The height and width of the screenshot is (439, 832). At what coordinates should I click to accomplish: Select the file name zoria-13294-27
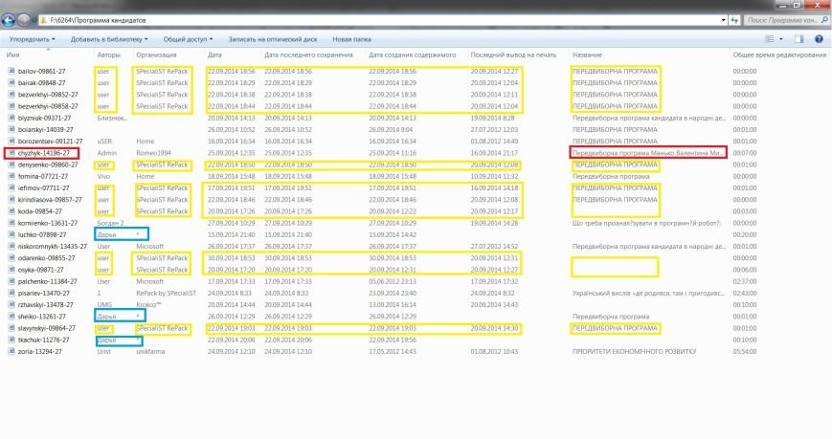40,351
